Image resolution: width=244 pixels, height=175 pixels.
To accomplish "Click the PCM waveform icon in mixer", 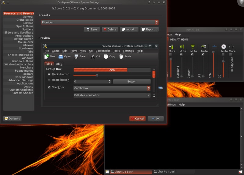I will 214,47.
